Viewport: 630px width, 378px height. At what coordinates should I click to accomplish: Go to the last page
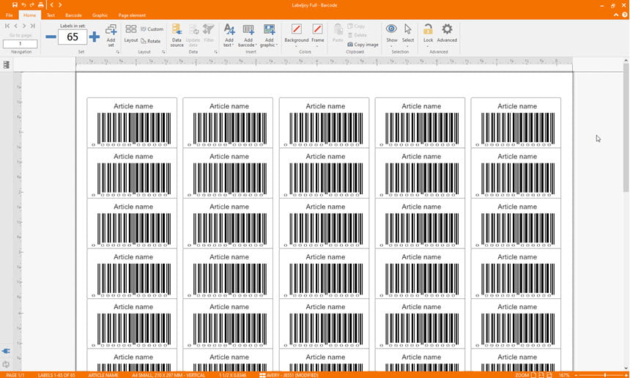pos(33,26)
